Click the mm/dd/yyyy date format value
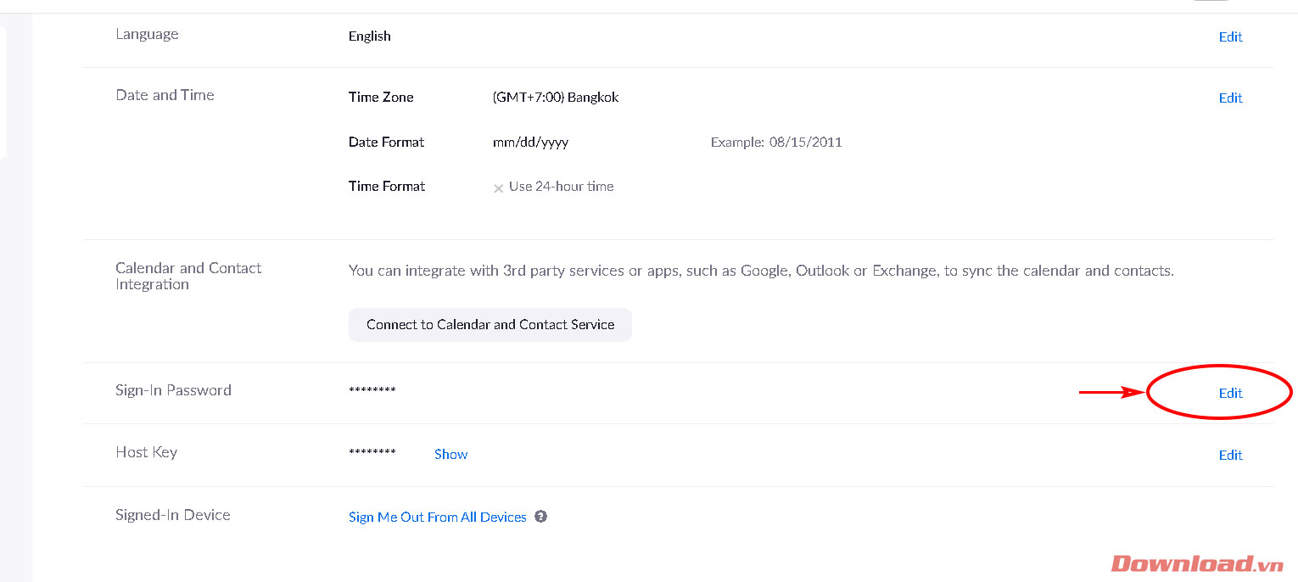Viewport: 1298px width, 582px height. point(530,142)
